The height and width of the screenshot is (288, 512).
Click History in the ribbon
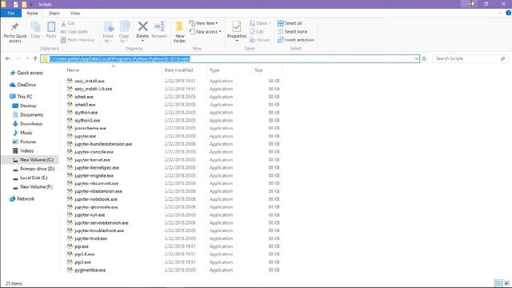260,40
